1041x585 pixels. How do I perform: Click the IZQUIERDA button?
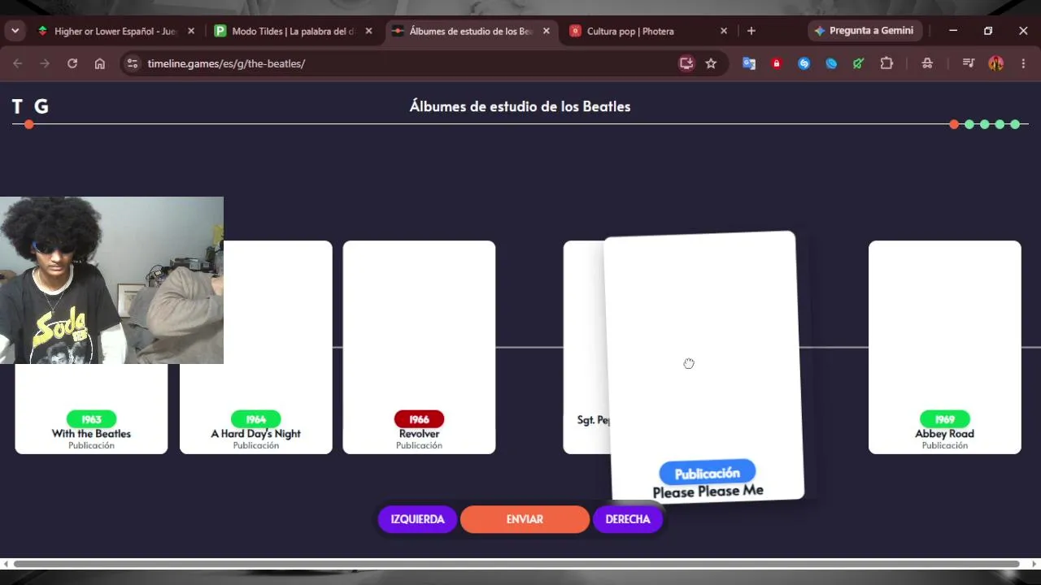(417, 519)
